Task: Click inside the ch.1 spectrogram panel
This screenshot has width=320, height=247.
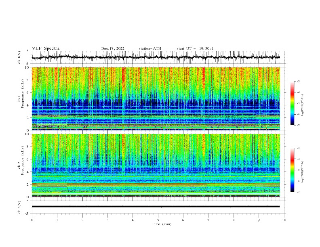Action: pyautogui.click(x=156, y=98)
